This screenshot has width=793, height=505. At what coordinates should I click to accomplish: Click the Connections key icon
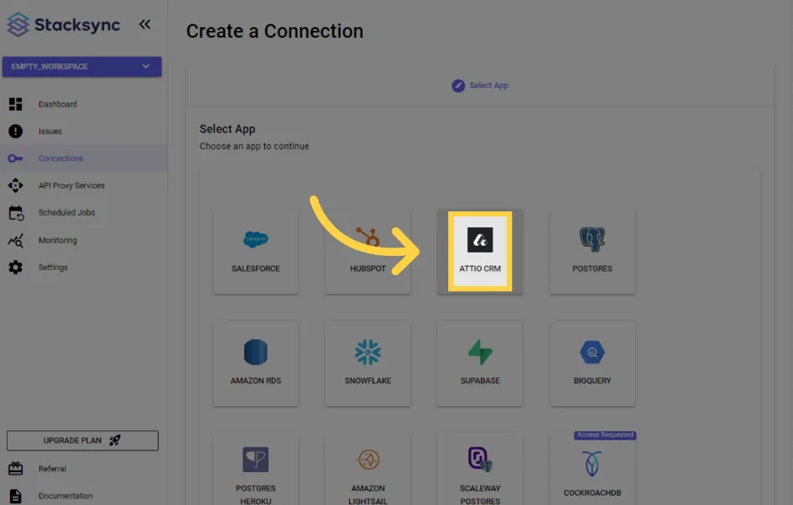point(16,159)
